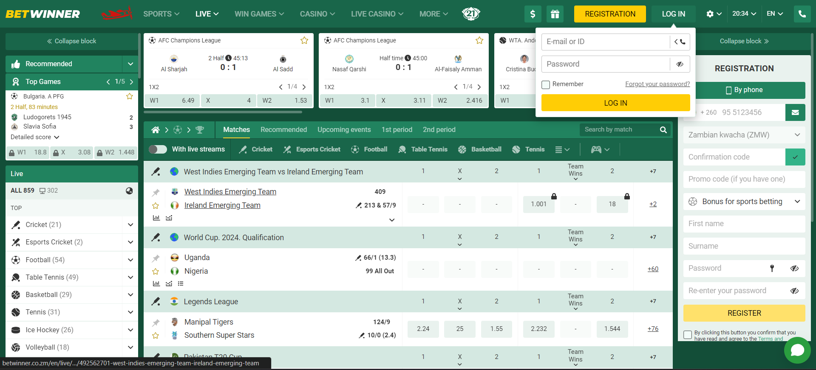Open +76 more markets for Manipal Tigers

[653, 329]
